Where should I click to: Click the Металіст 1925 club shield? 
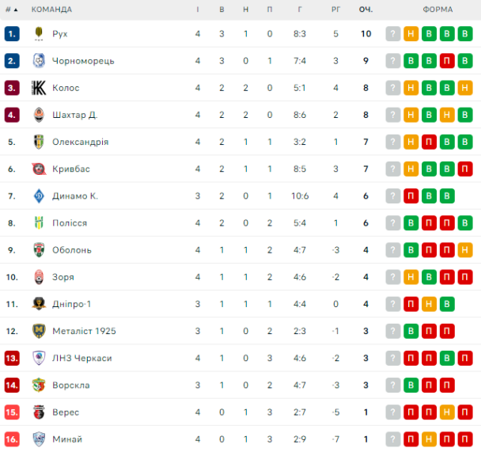(x=39, y=331)
